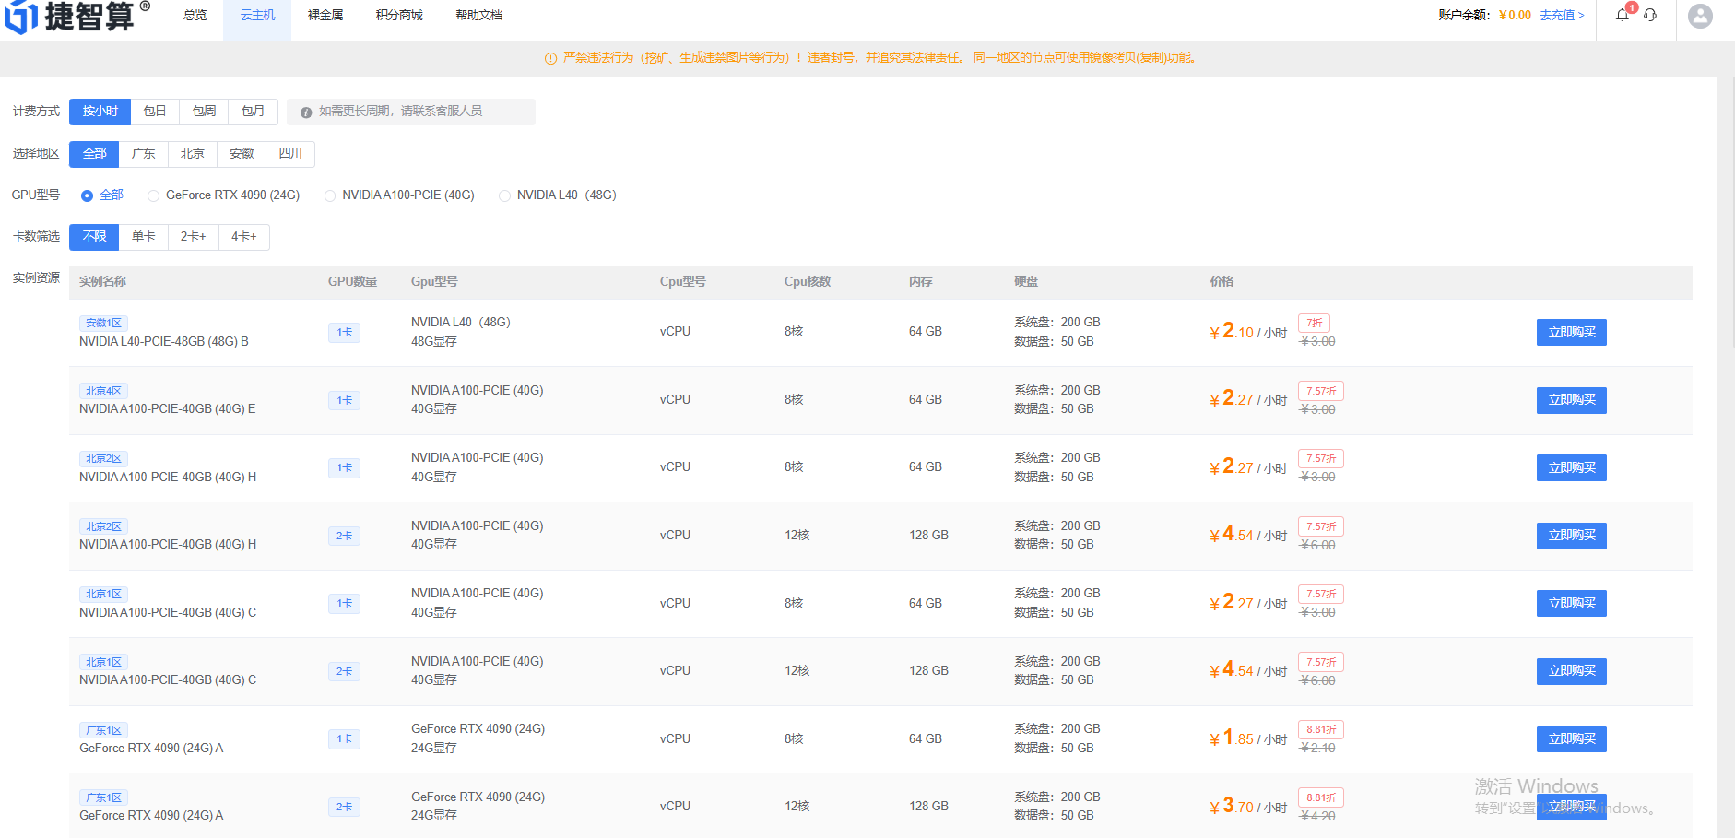
Task: Buy the 北京4区 A100 E instance
Action: (1571, 400)
